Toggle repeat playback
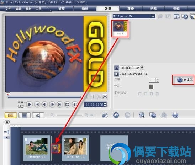 [67, 105]
